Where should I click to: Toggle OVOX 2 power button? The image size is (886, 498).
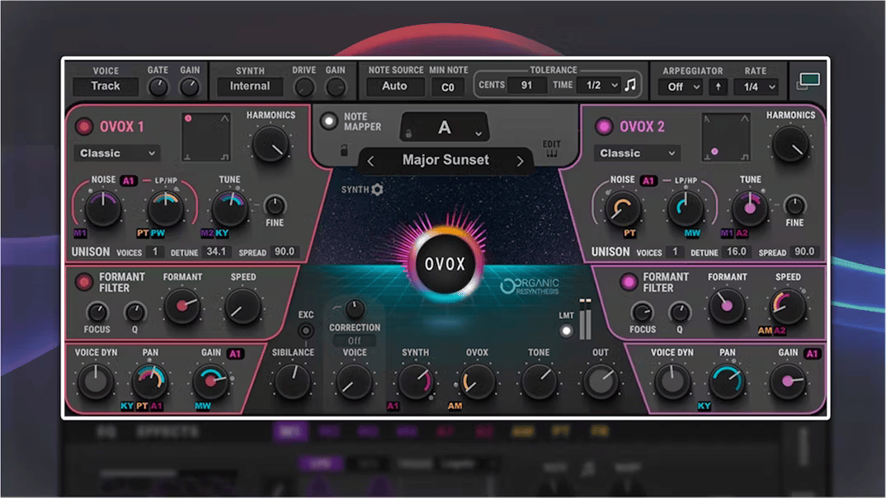coord(604,126)
